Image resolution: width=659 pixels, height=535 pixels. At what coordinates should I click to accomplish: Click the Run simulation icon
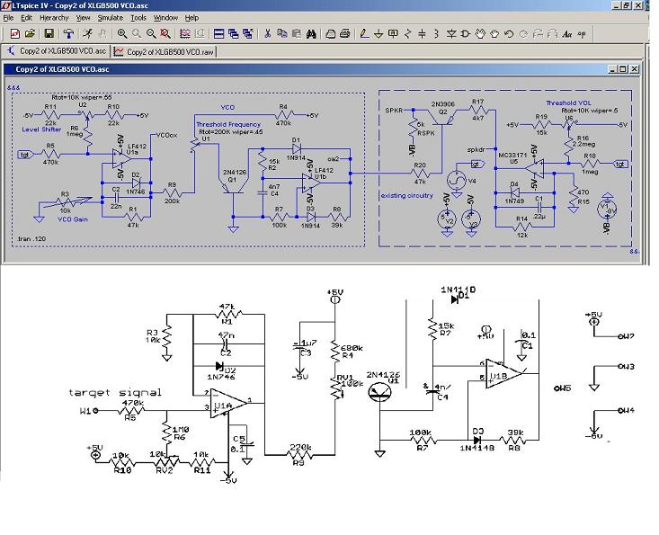point(86,33)
